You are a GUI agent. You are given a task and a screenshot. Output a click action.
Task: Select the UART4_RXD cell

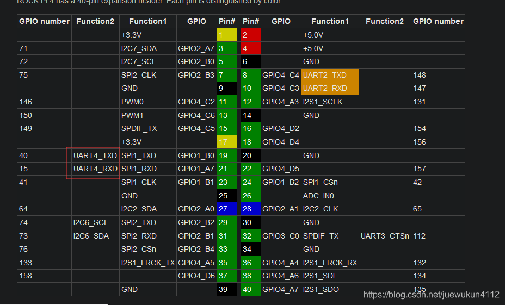pos(95,169)
